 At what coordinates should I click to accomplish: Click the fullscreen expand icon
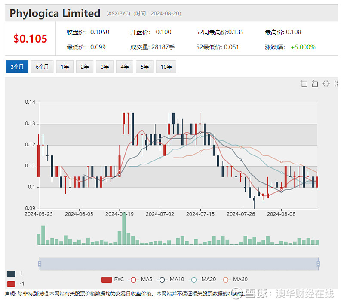click(x=337, y=84)
